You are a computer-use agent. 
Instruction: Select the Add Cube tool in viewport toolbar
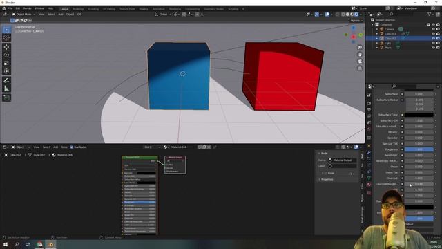tap(6, 98)
